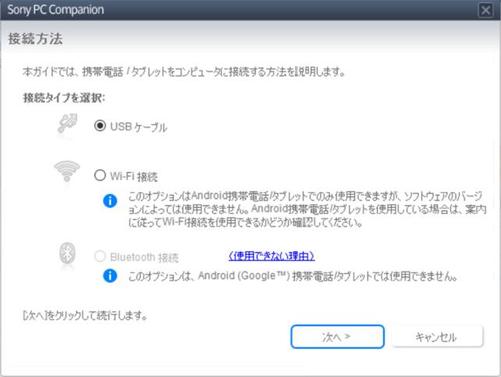
Task: Click the Sony PC Companion title bar
Action: click(x=234, y=10)
